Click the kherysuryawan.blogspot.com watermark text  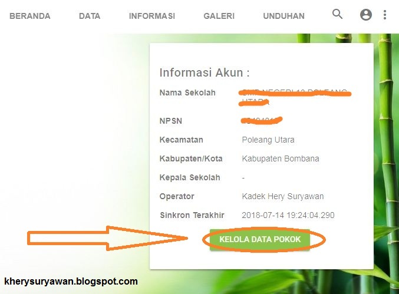pos(71,281)
